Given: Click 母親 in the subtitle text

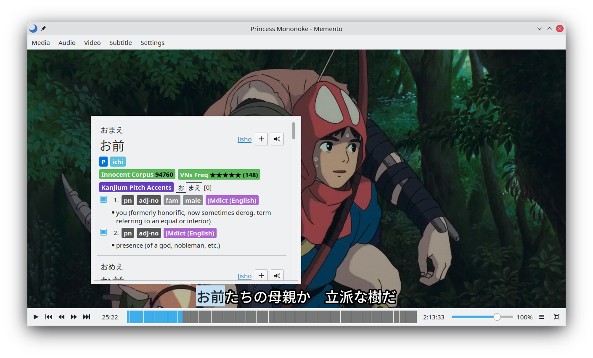Looking at the screenshot, I should point(282,297).
